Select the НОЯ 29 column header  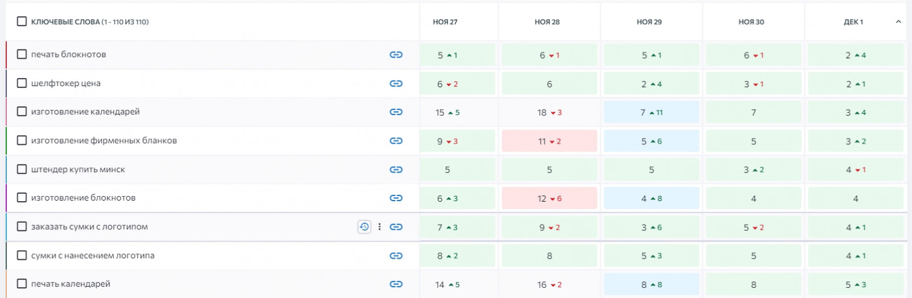[x=649, y=22]
